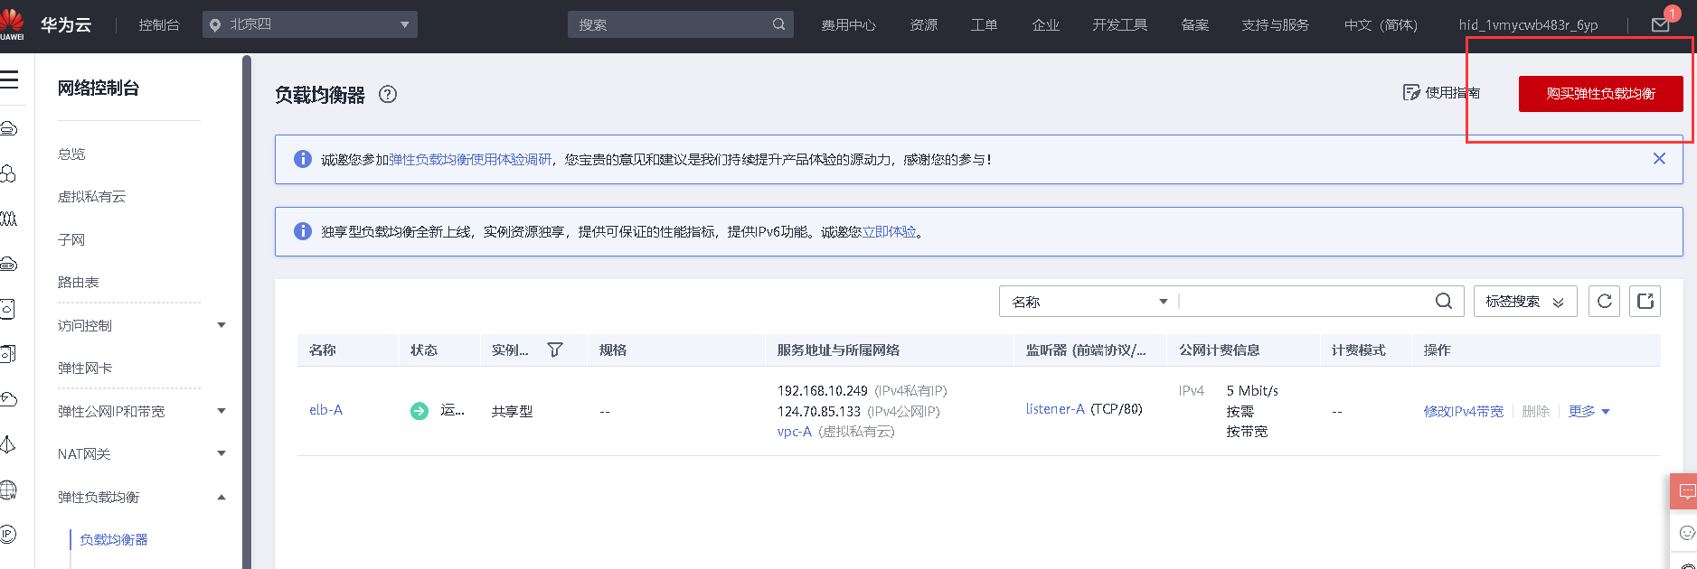Image resolution: width=1697 pixels, height=569 pixels.
Task: Open the filter icon in 实例 column header
Action: [555, 350]
